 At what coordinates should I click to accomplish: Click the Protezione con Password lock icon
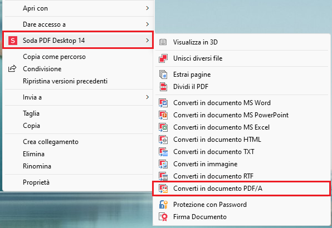(163, 205)
